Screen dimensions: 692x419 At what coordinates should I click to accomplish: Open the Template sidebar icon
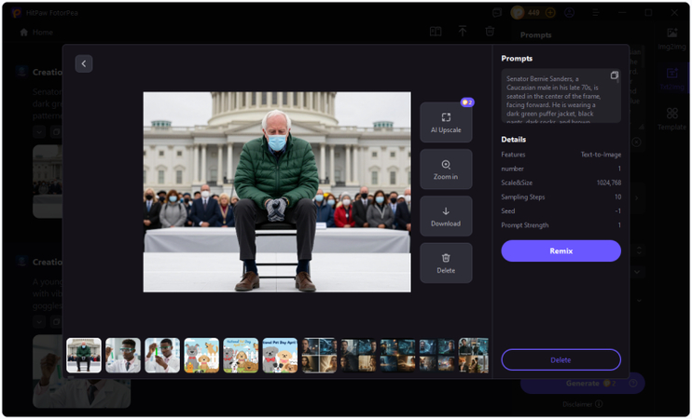pos(672,119)
